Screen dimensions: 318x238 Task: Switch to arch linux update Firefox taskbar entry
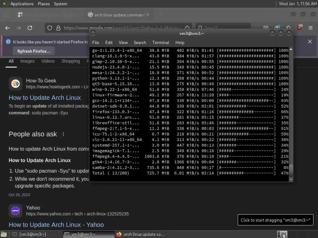141,234
